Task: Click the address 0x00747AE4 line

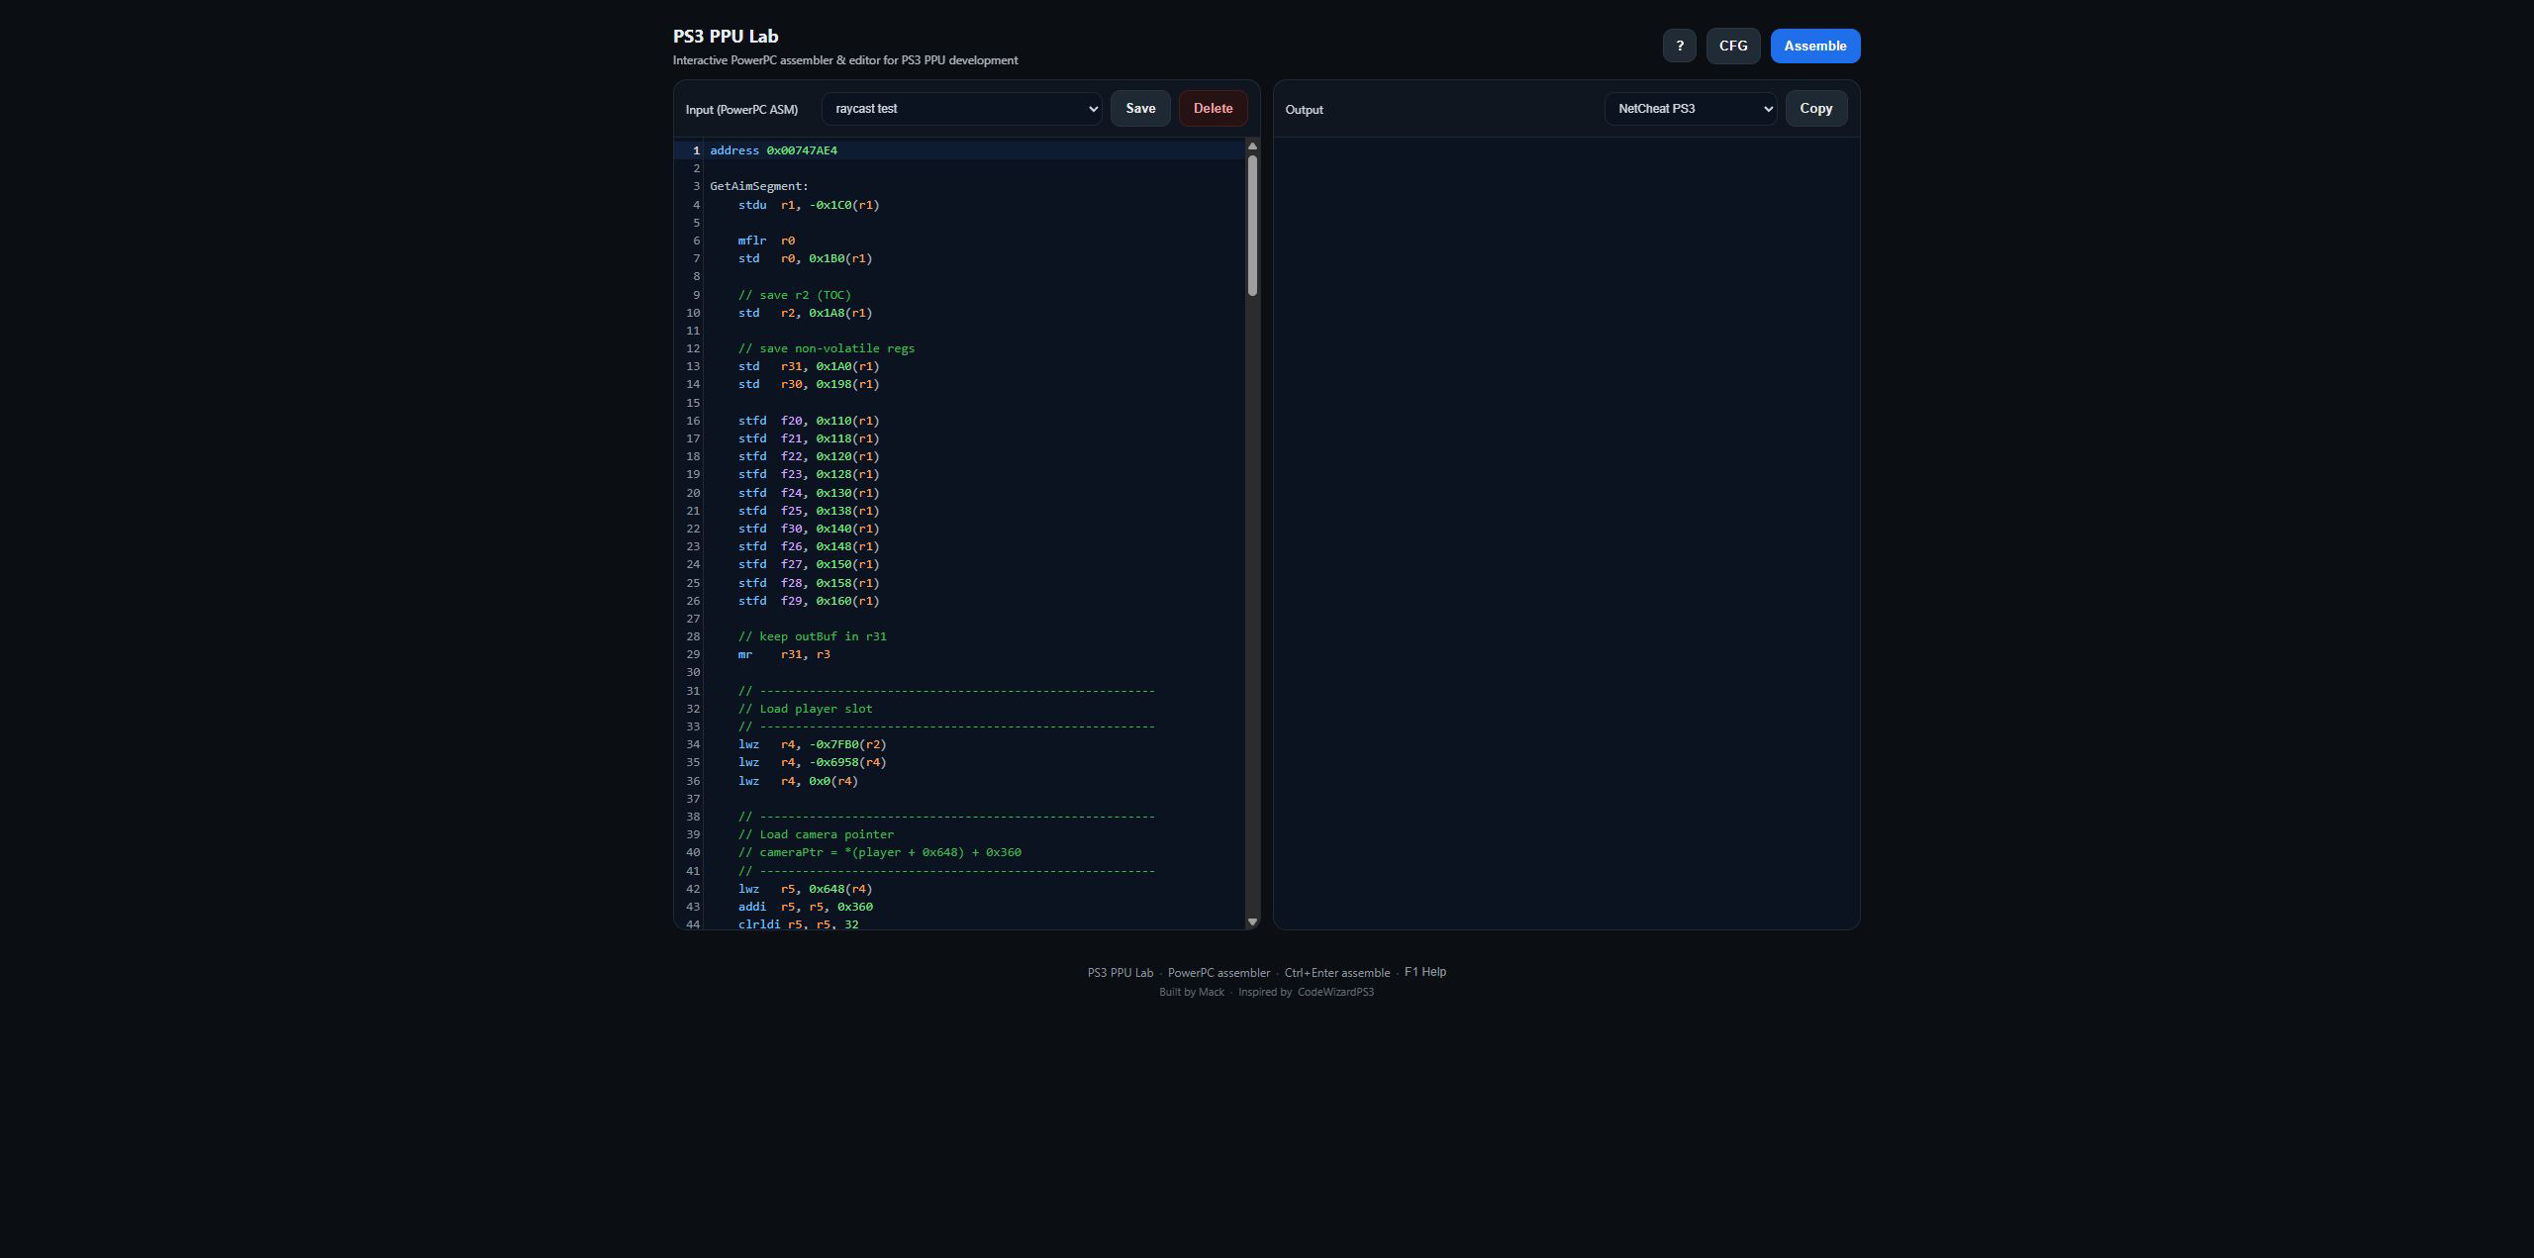Action: pos(773,150)
